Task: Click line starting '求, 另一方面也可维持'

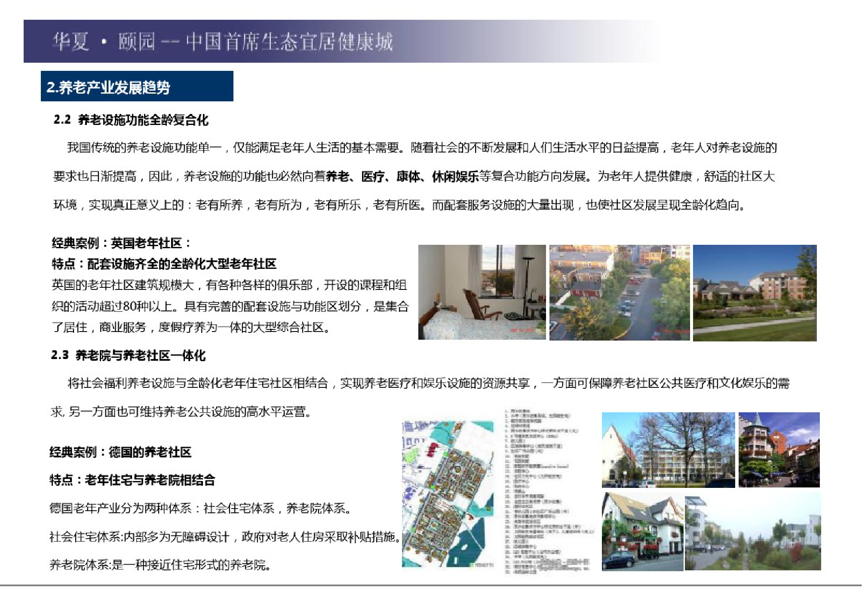Action: click(181, 412)
